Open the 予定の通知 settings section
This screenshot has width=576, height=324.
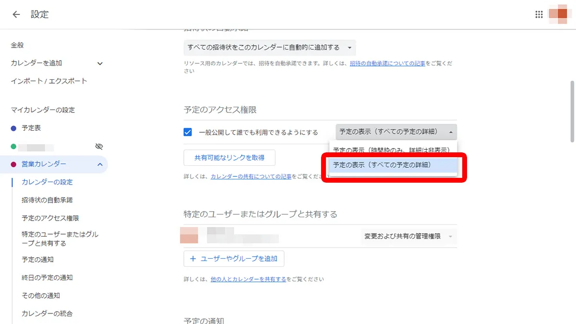[37, 259]
